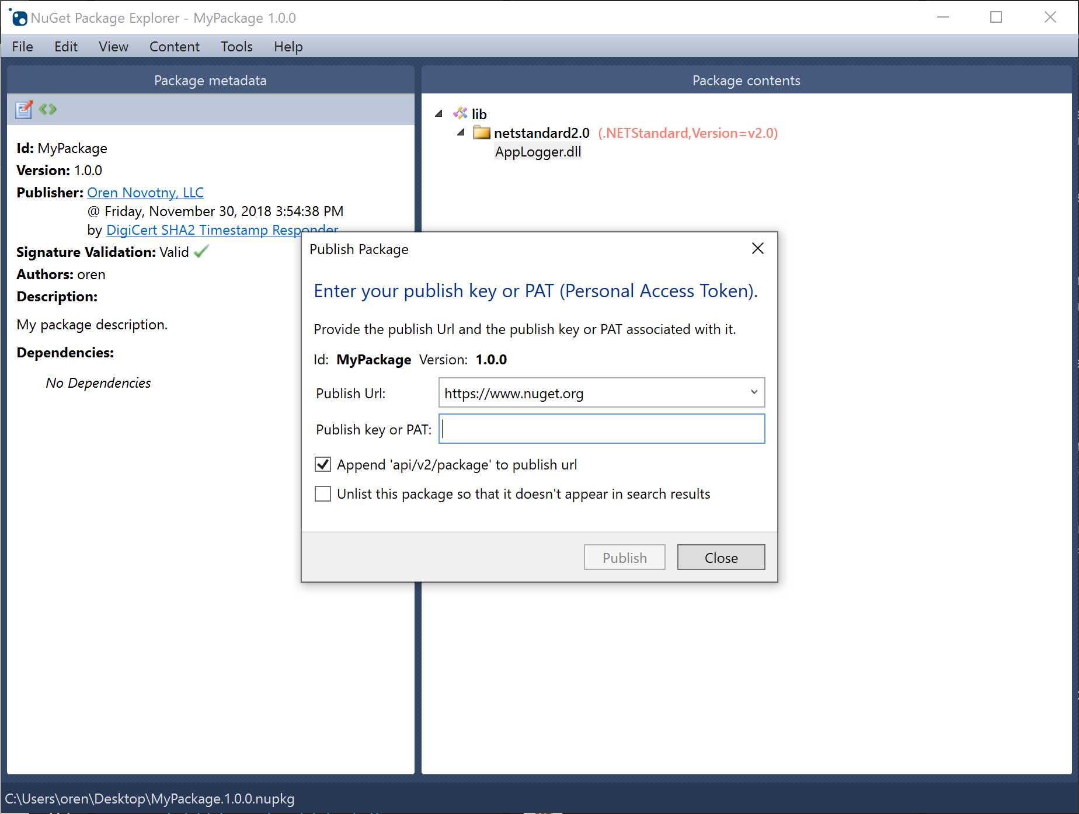This screenshot has width=1079, height=814.
Task: Maximize the NuGet Package Explorer window
Action: [x=996, y=18]
